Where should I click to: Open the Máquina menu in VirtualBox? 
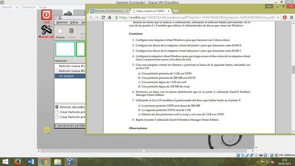pos(7,7)
